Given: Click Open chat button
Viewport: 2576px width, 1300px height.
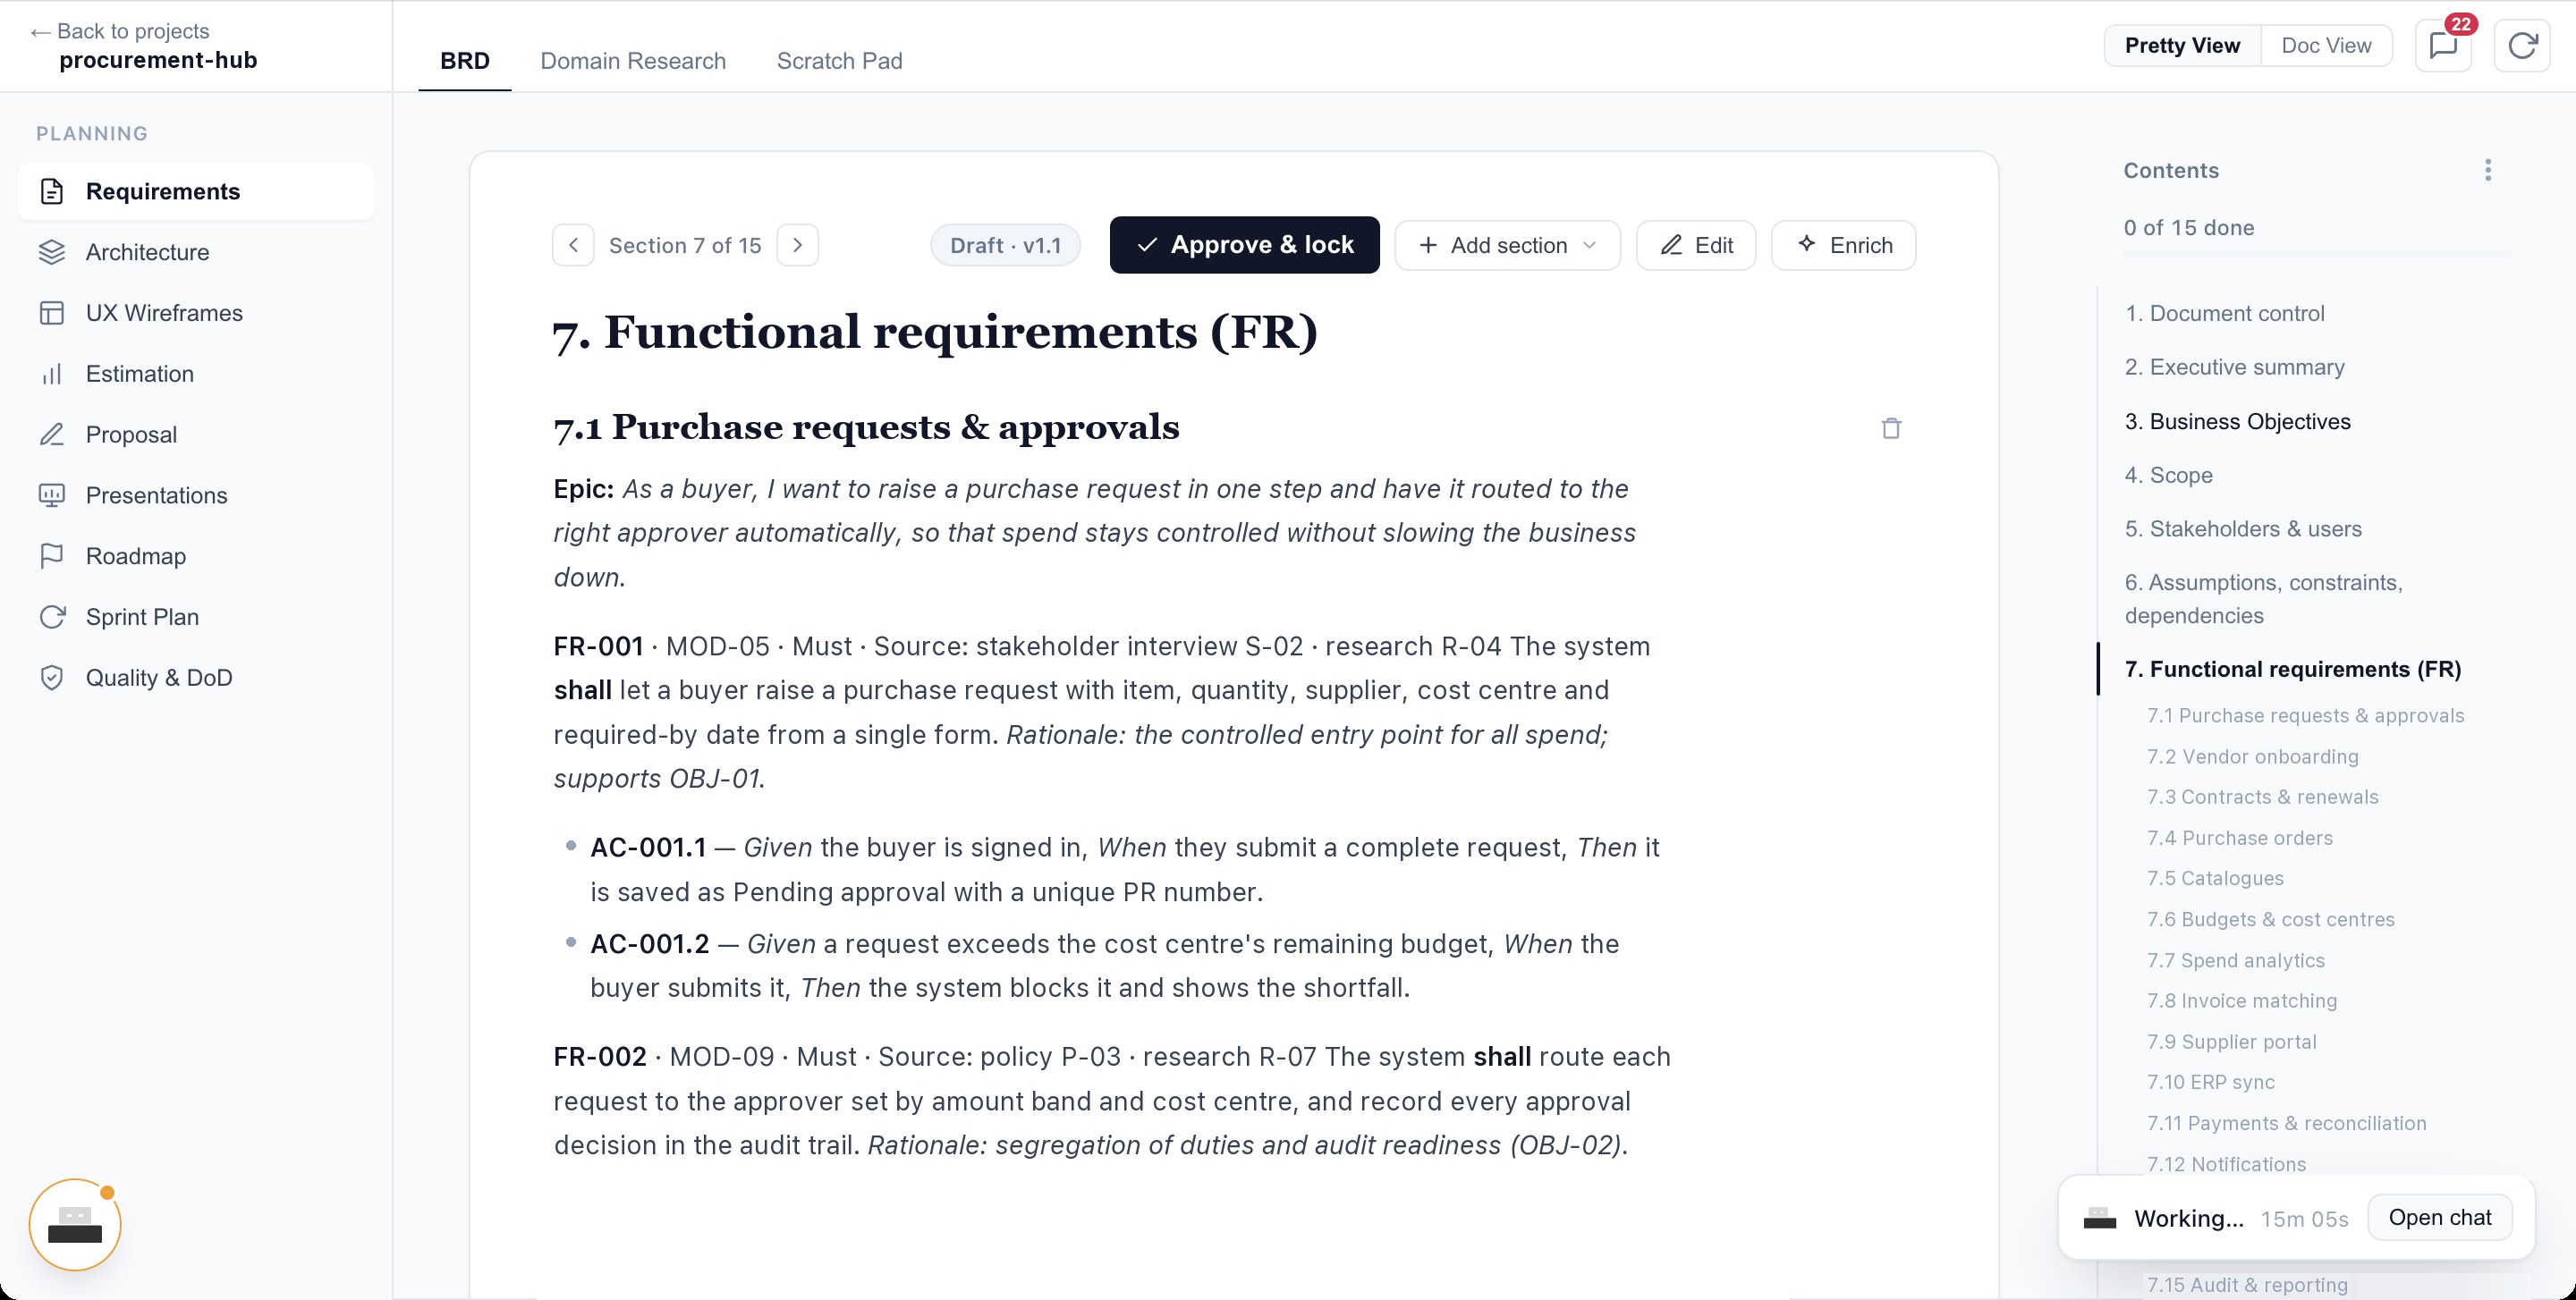Looking at the screenshot, I should [2440, 1217].
